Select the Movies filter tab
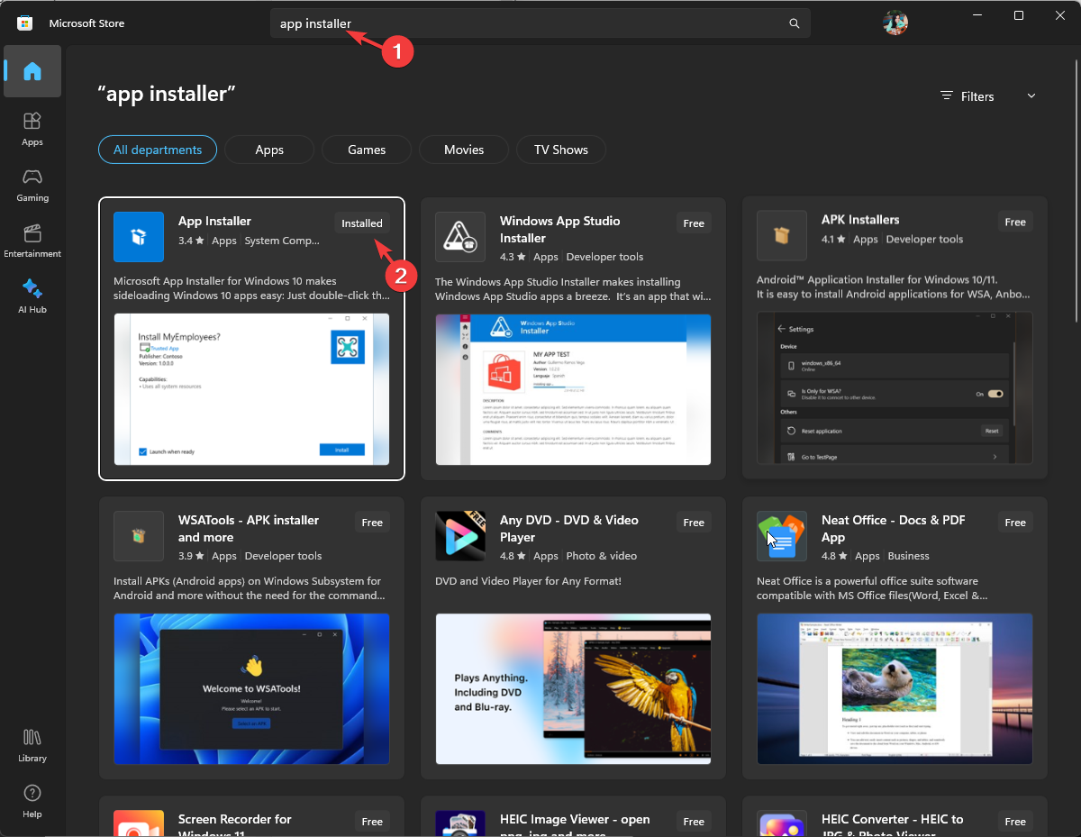The height and width of the screenshot is (837, 1081). pyautogui.click(x=463, y=149)
